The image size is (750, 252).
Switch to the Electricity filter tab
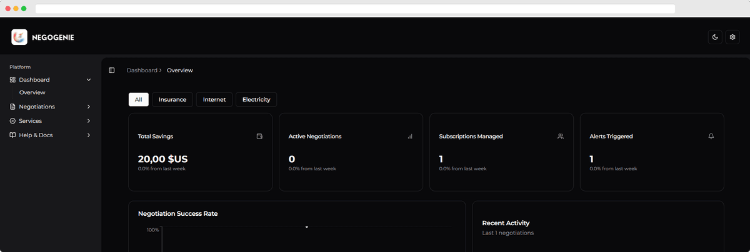tap(256, 100)
